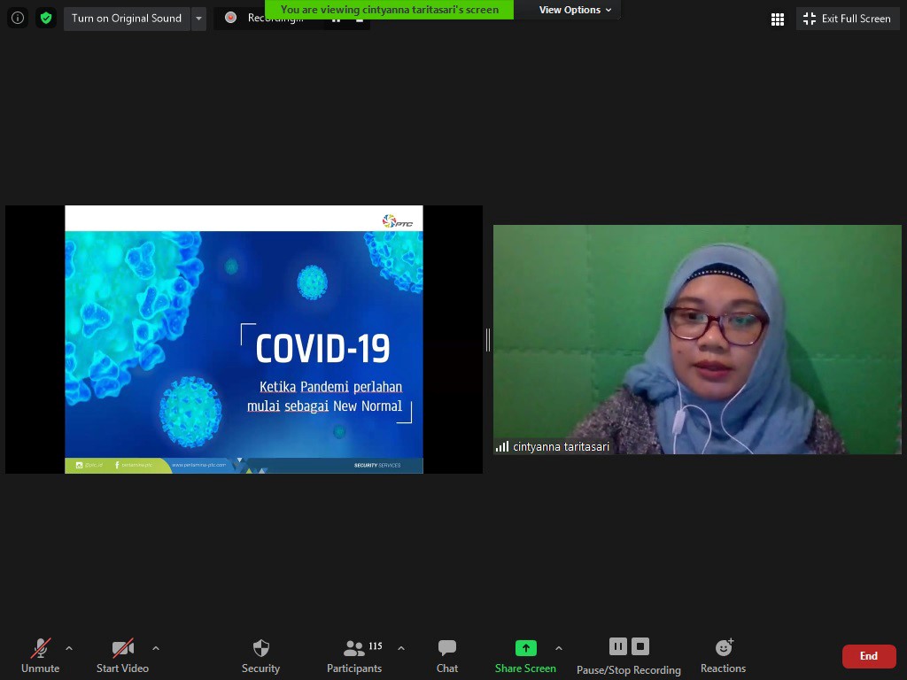Viewport: 907px width, 680px height.
Task: Click the Instagram icon in slide footer
Action: (79, 465)
